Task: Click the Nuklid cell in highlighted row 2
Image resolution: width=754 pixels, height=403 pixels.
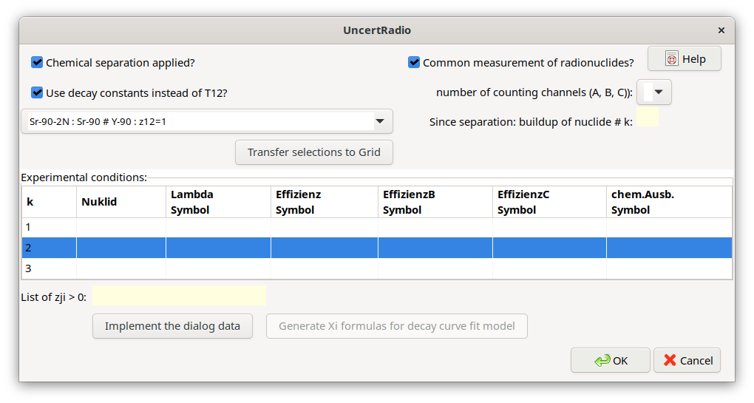Action: click(x=120, y=248)
